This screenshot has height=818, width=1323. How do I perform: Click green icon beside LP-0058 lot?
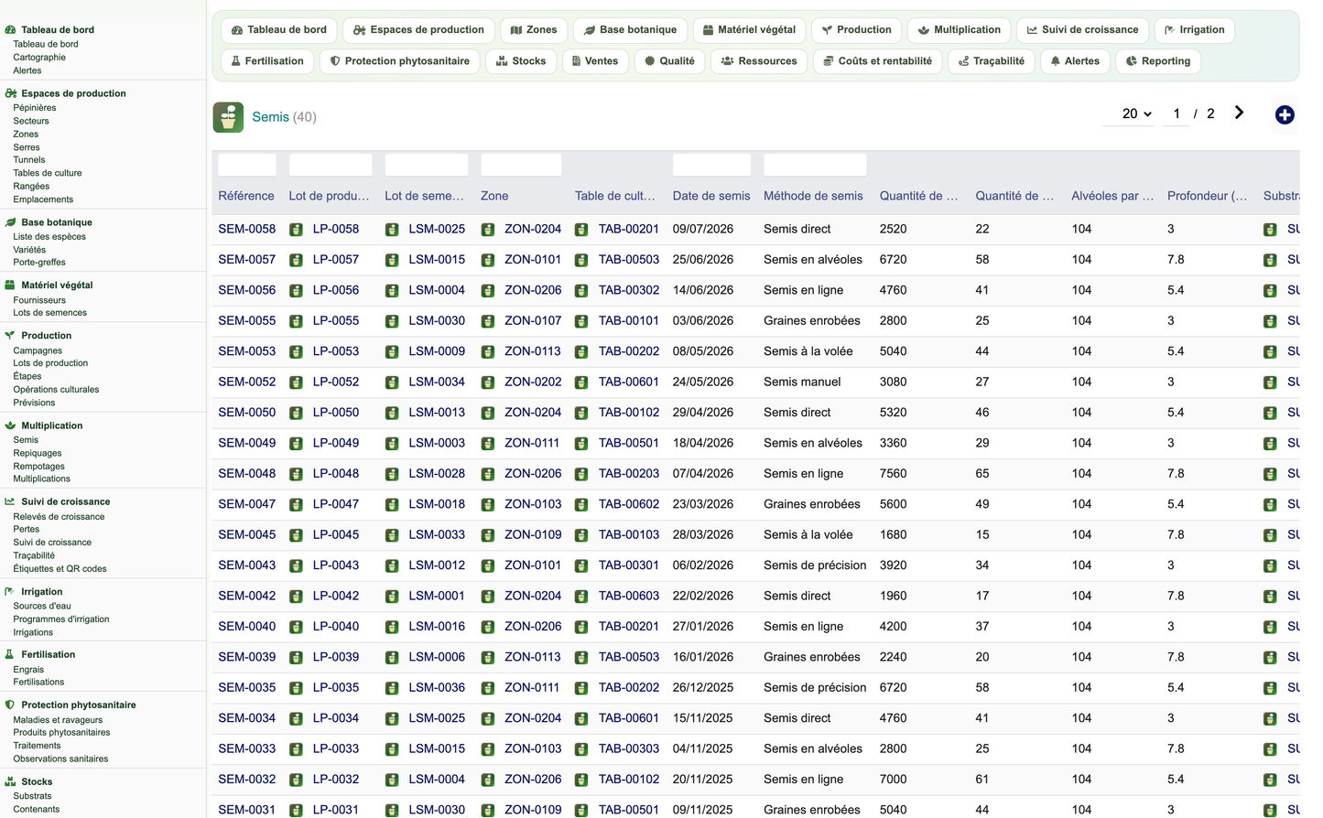pyautogui.click(x=296, y=230)
